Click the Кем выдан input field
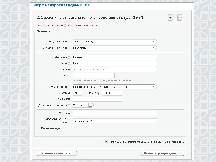This screenshot has width=216, height=162. (97, 99)
